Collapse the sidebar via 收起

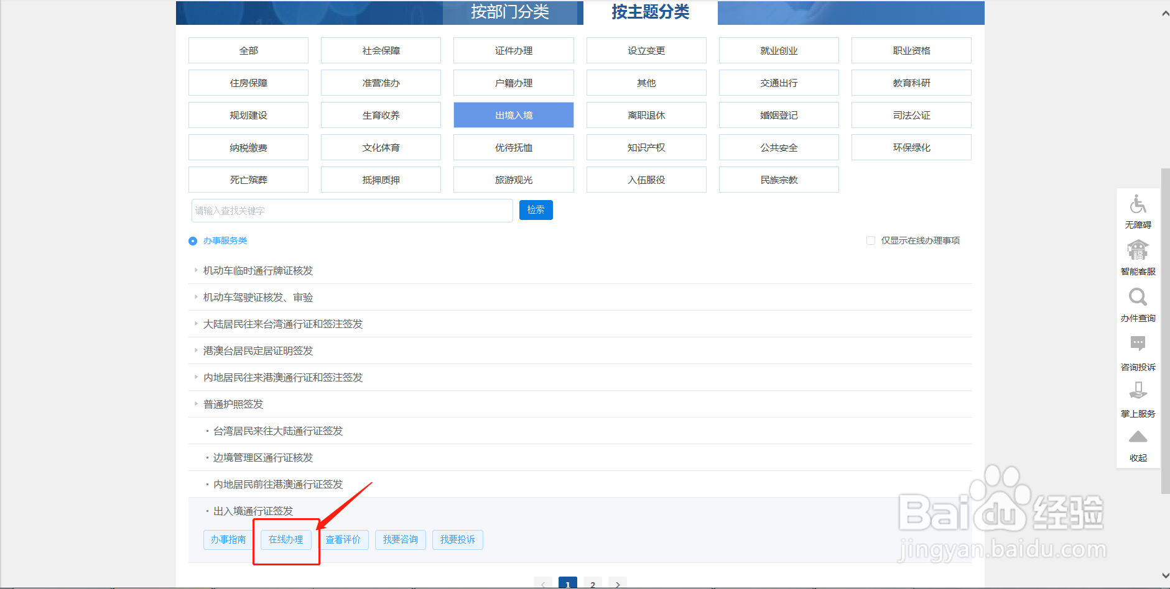point(1137,444)
